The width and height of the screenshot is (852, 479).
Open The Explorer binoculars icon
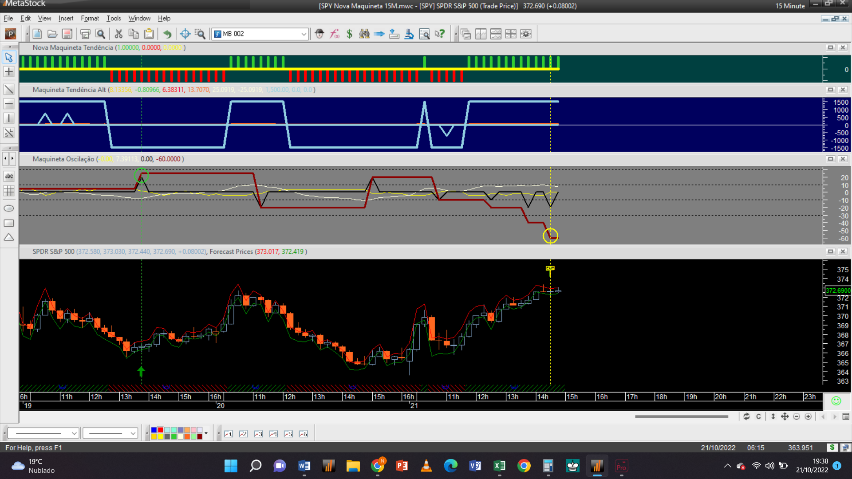pos(364,34)
